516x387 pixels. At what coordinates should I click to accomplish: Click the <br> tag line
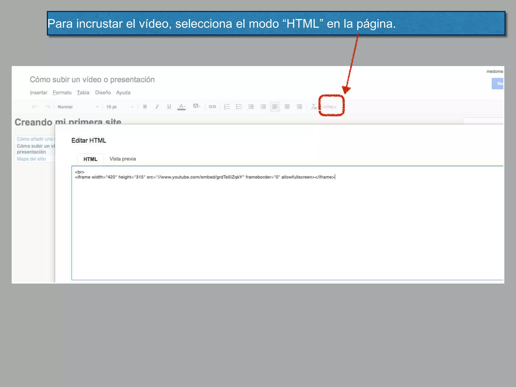[80, 172]
